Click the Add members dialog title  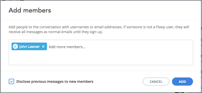30,10
